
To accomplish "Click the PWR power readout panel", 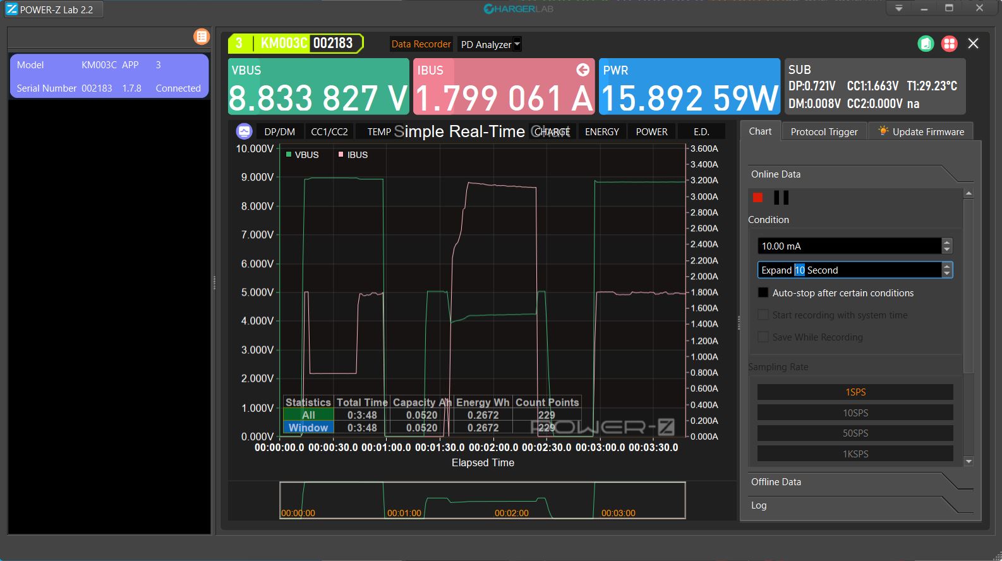I will pos(689,87).
